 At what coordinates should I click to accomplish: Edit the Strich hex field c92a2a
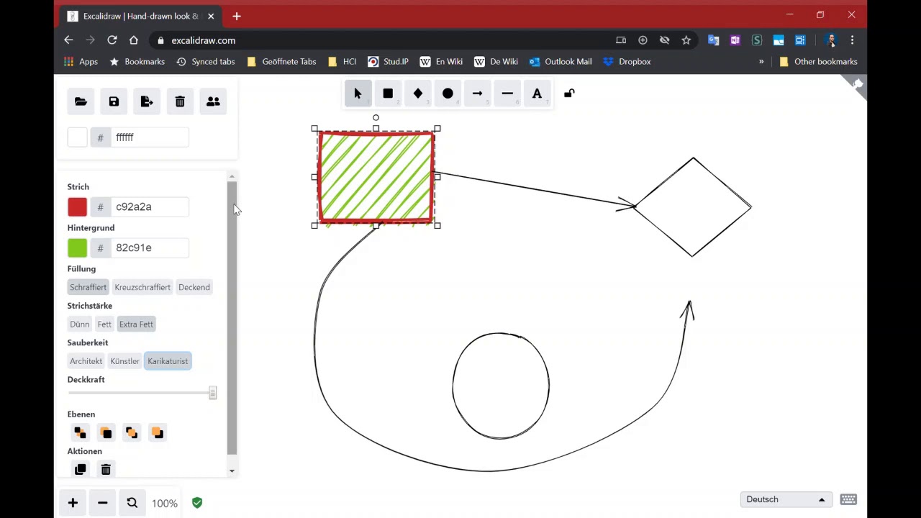150,207
